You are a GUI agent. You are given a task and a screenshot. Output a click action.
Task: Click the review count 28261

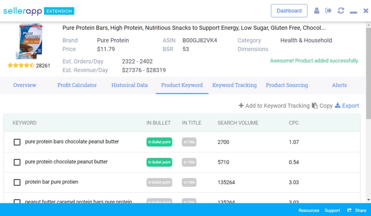tap(43, 66)
